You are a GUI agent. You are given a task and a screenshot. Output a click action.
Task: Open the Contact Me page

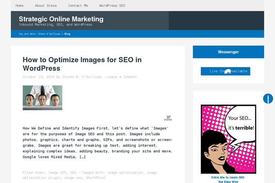pos(78,5)
